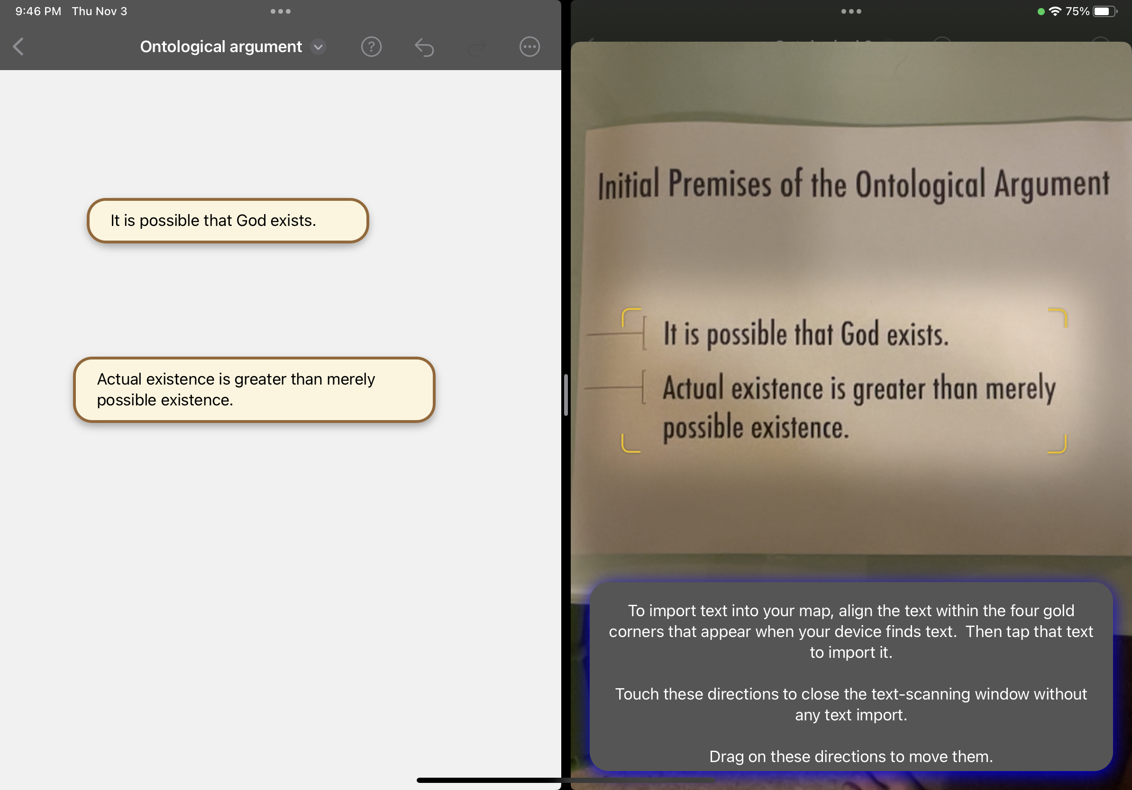Open the left window multitasking dots
Screen dimensions: 1132x790
pos(281,11)
